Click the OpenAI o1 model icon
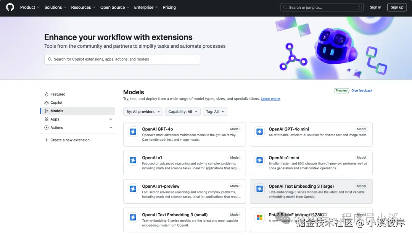 point(133,160)
